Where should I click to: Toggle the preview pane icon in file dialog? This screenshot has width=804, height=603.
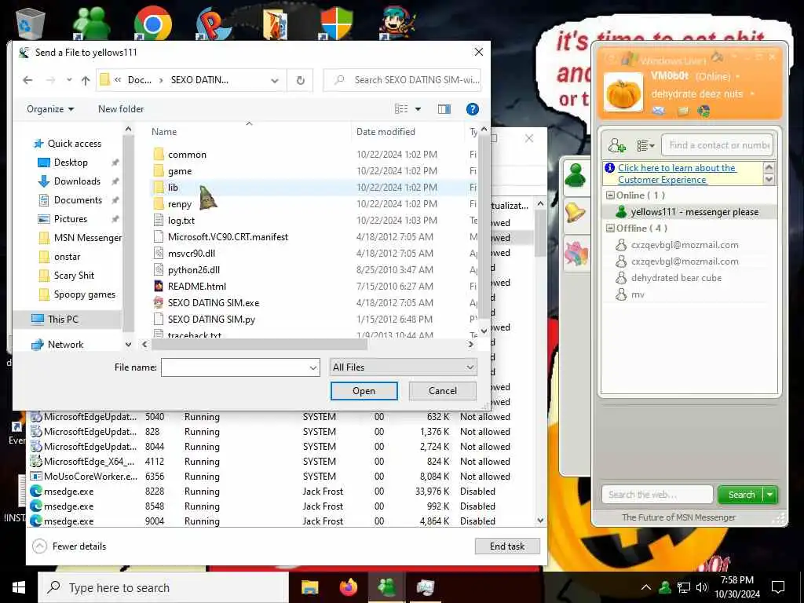coord(444,109)
